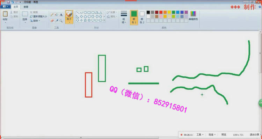Viewport: 262px width, 139px height.
Task: Choose the Fill with color bucket tool
Action: pyautogui.click(x=57, y=15)
